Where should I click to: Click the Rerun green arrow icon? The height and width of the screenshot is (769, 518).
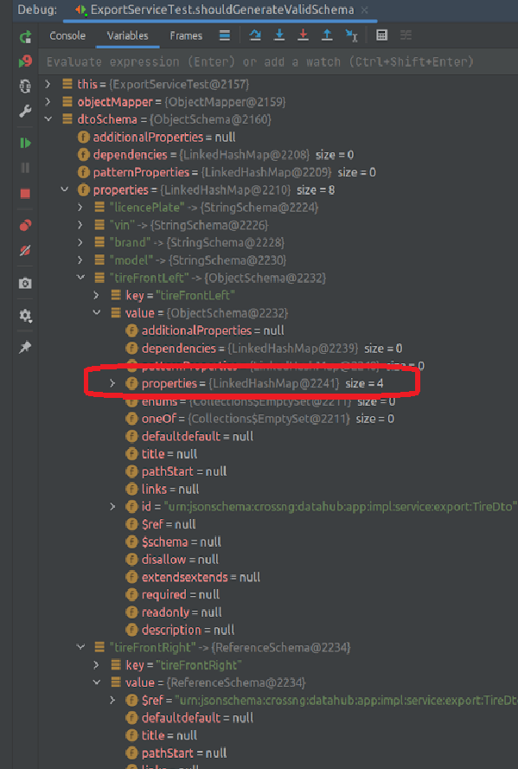[x=25, y=38]
